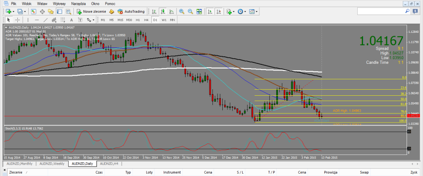Image resolution: width=423 pixels, height=176 pixels.
Task: Click the search magnifier icon
Action: tap(407, 11)
